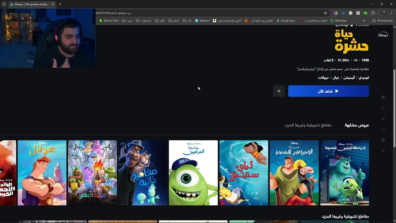Click the 1h 39m duration text
396x223 pixels.
[343, 60]
